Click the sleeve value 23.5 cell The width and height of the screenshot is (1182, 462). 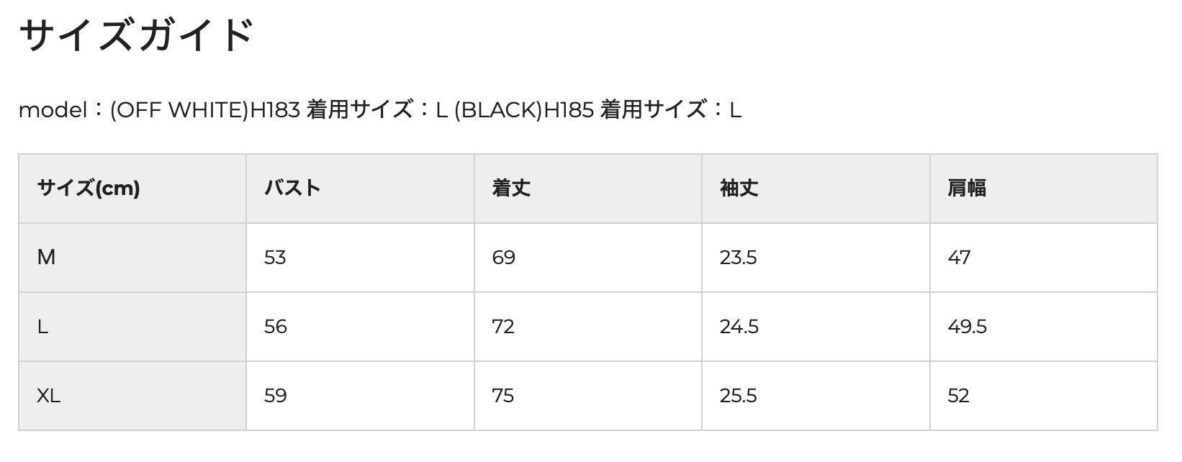738,258
